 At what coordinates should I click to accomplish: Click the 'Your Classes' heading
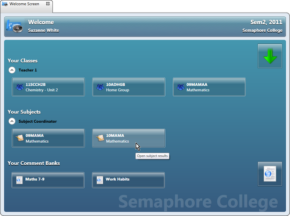click(x=22, y=61)
